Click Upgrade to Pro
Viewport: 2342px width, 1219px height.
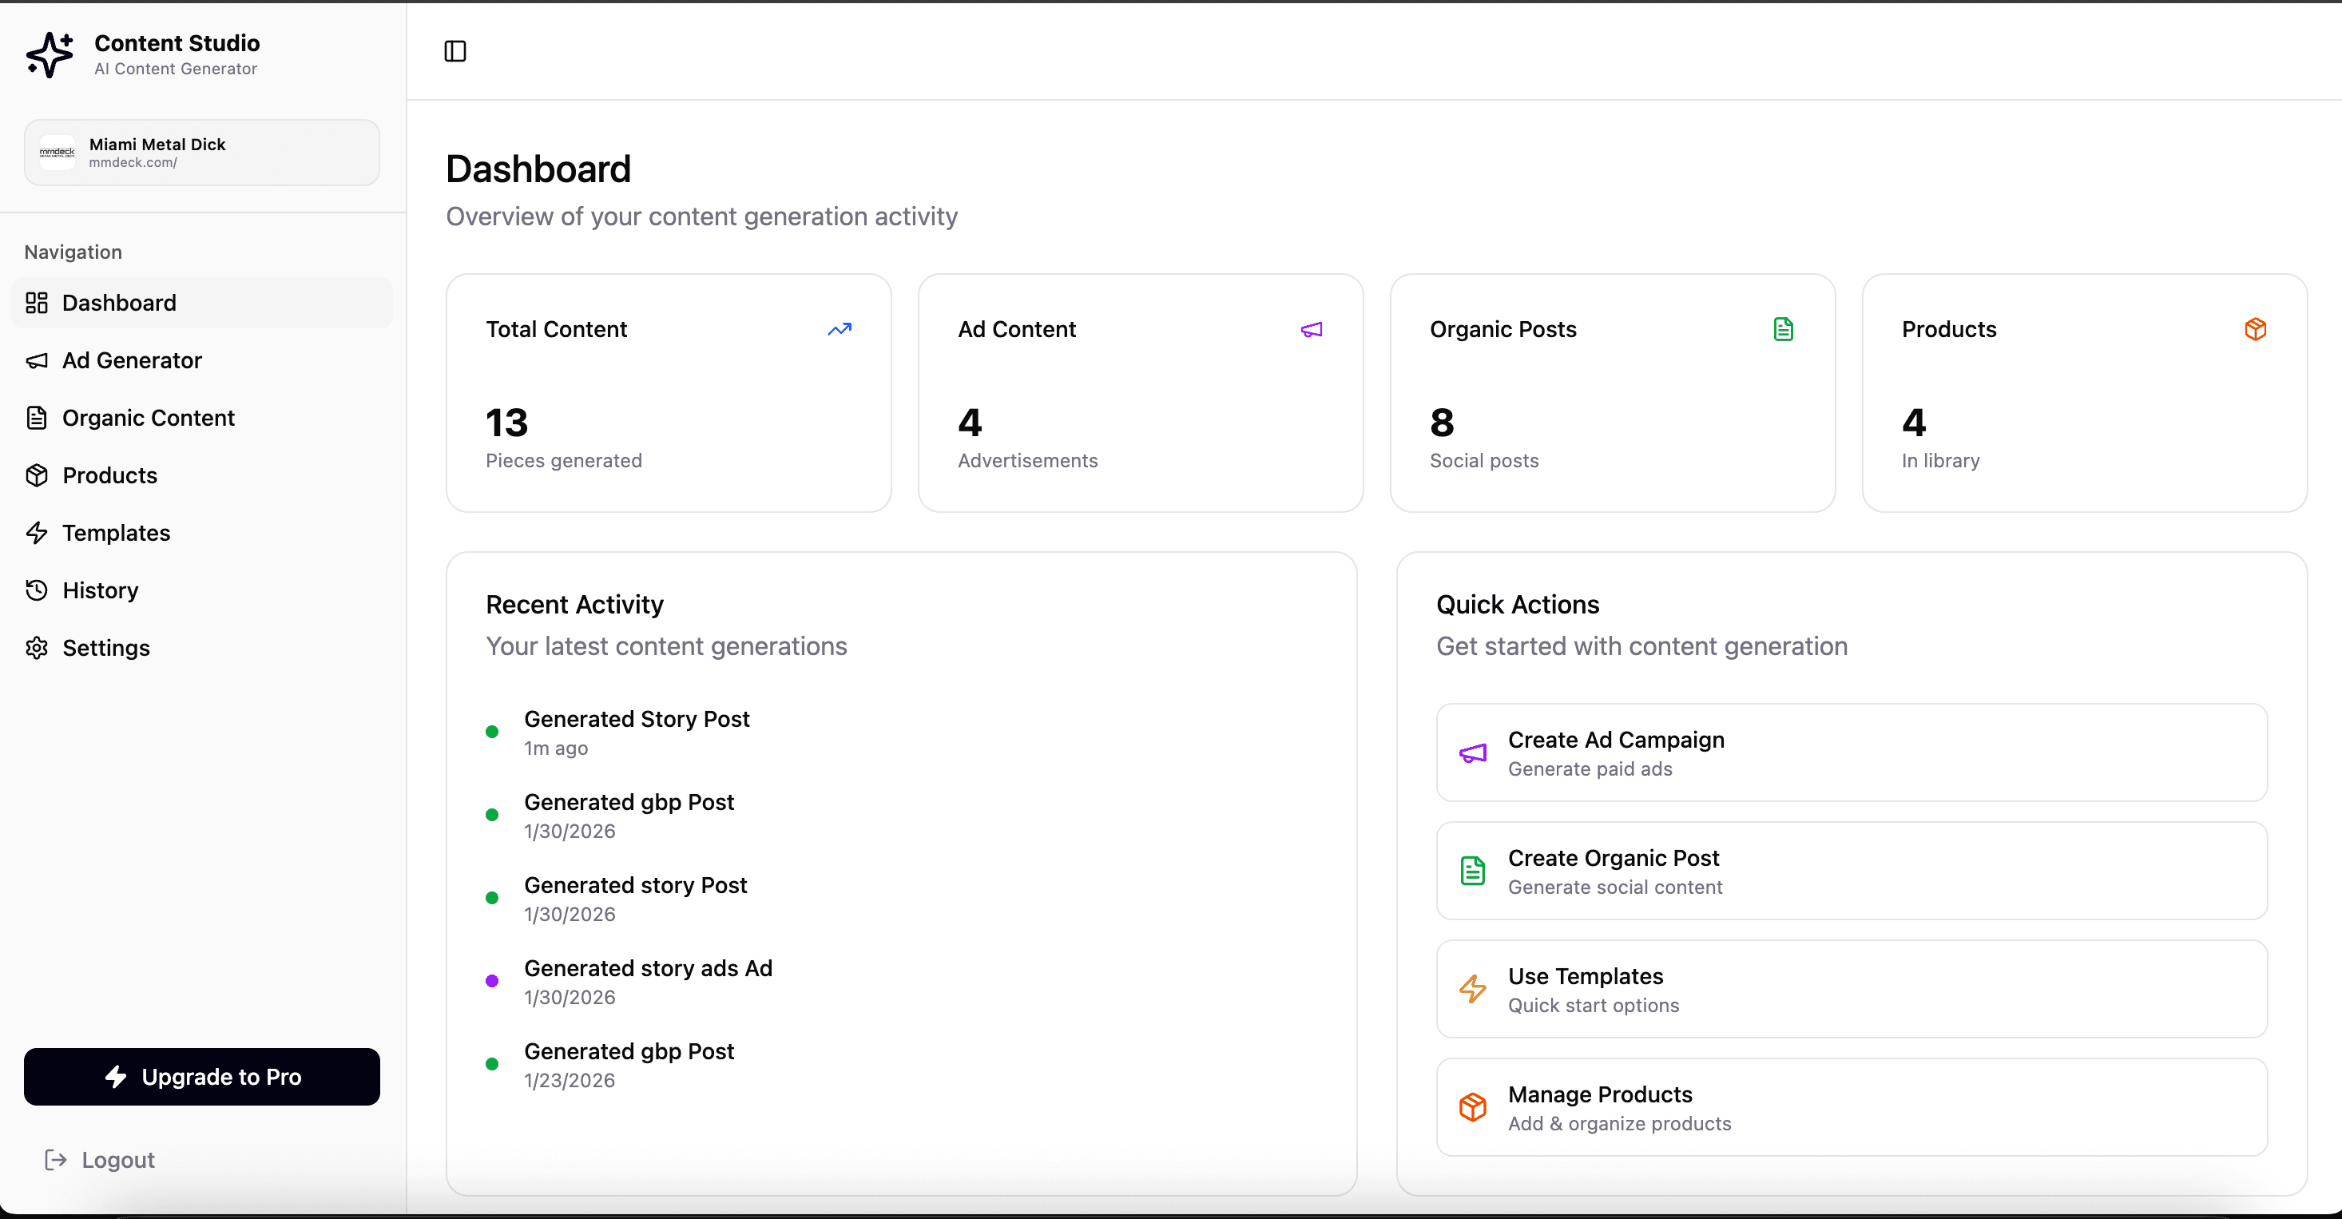point(201,1076)
